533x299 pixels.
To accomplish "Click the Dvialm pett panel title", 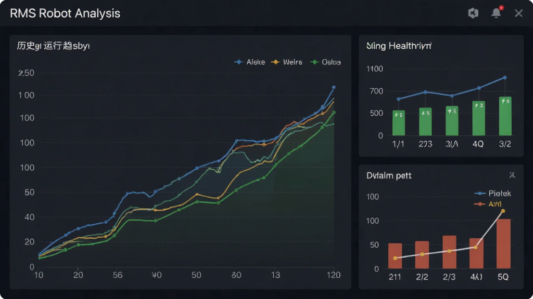I will tap(389, 175).
